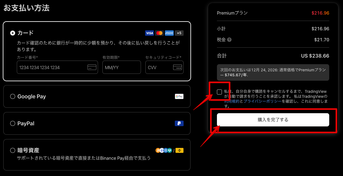Click the +5 more cards badge
This screenshot has width=343, height=176.
pos(179,33)
